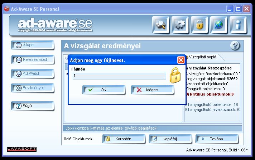Click Ad-Aware title bar app icon
Screen dimensions: 255x160
7,9
